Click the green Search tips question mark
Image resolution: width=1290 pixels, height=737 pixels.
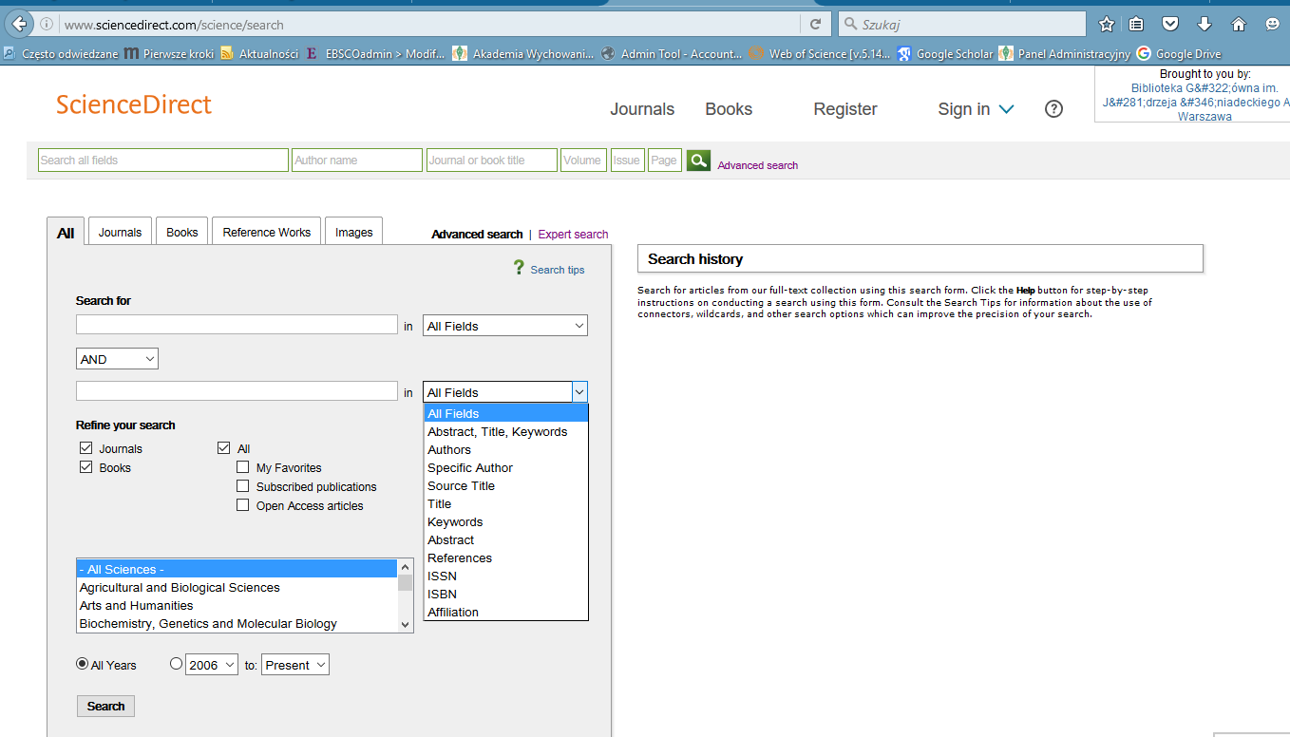(518, 268)
